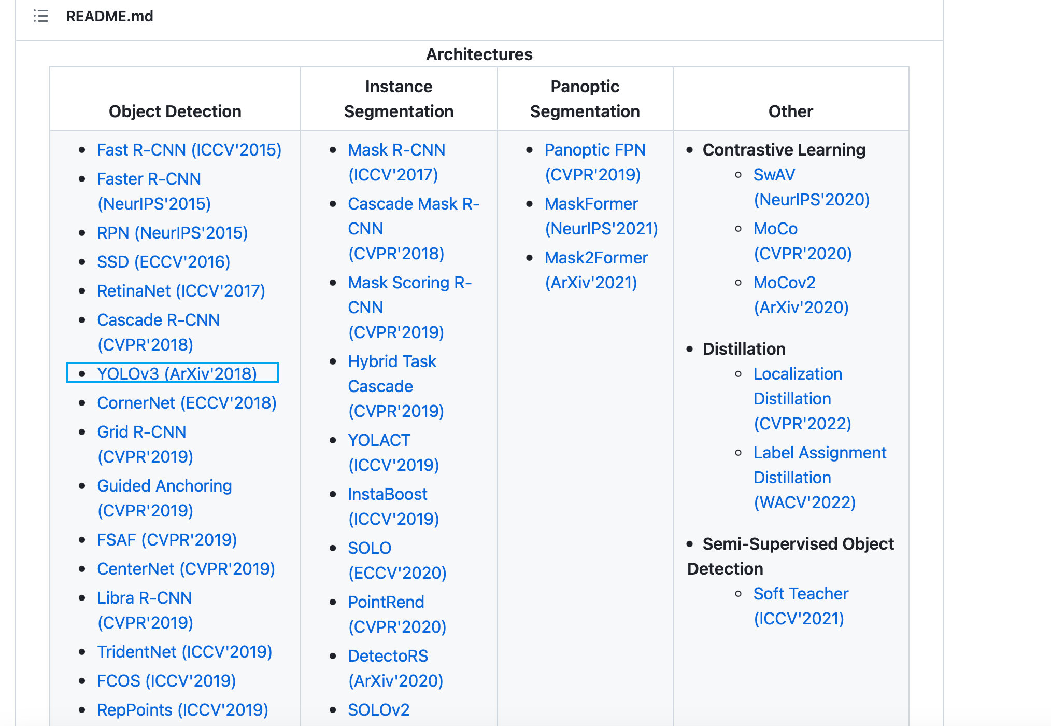
Task: Select the PointRend (CVPR'2020) link
Action: [386, 602]
